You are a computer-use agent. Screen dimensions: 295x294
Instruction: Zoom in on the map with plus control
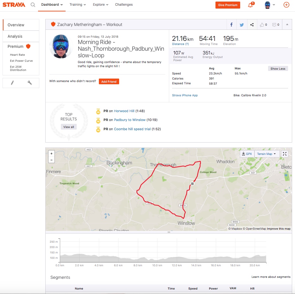51,153
